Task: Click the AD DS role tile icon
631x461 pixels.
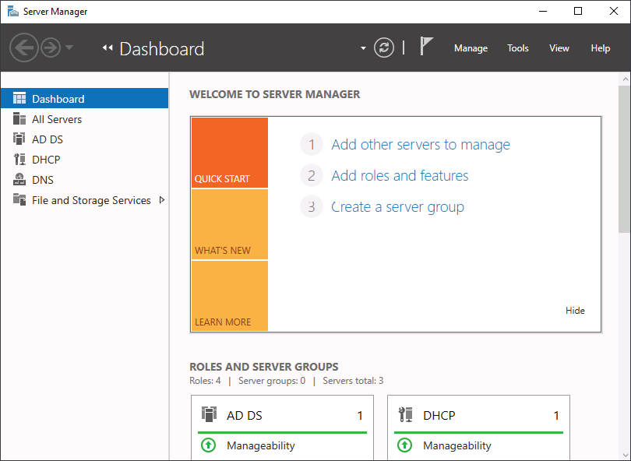Action: 210,414
